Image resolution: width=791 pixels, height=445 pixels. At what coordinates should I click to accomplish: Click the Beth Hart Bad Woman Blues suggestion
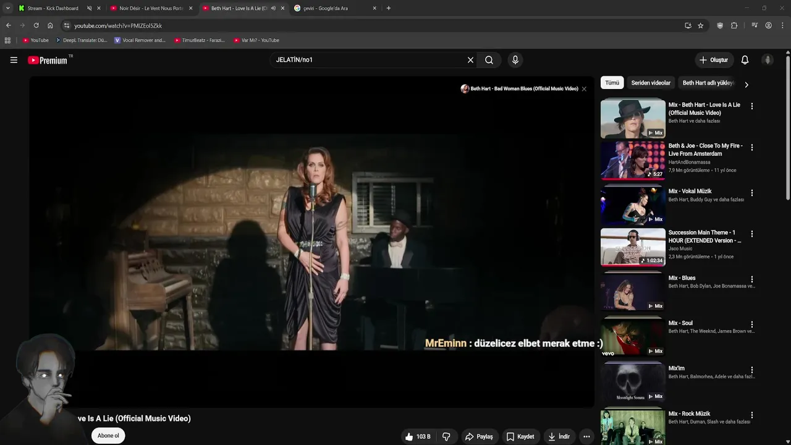[519, 89]
